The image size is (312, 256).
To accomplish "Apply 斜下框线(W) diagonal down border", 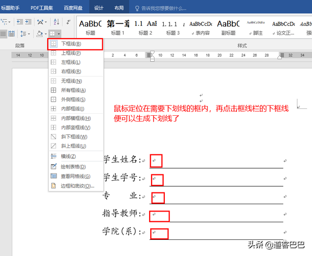I will (76, 137).
